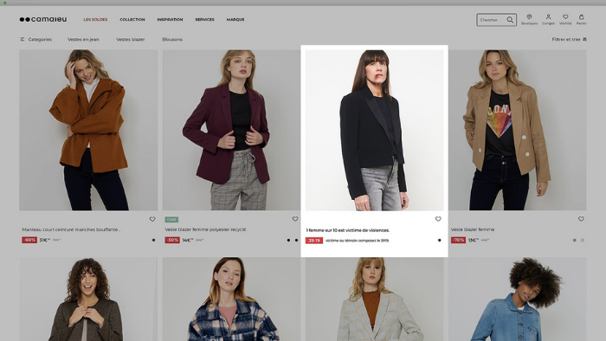Open the INSPIRATION menu
Screen dimensions: 606x341
[170, 19]
